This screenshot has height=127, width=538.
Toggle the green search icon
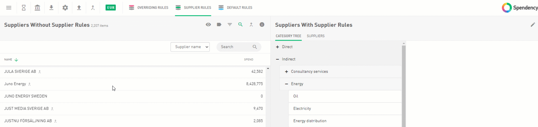[x=240, y=25]
